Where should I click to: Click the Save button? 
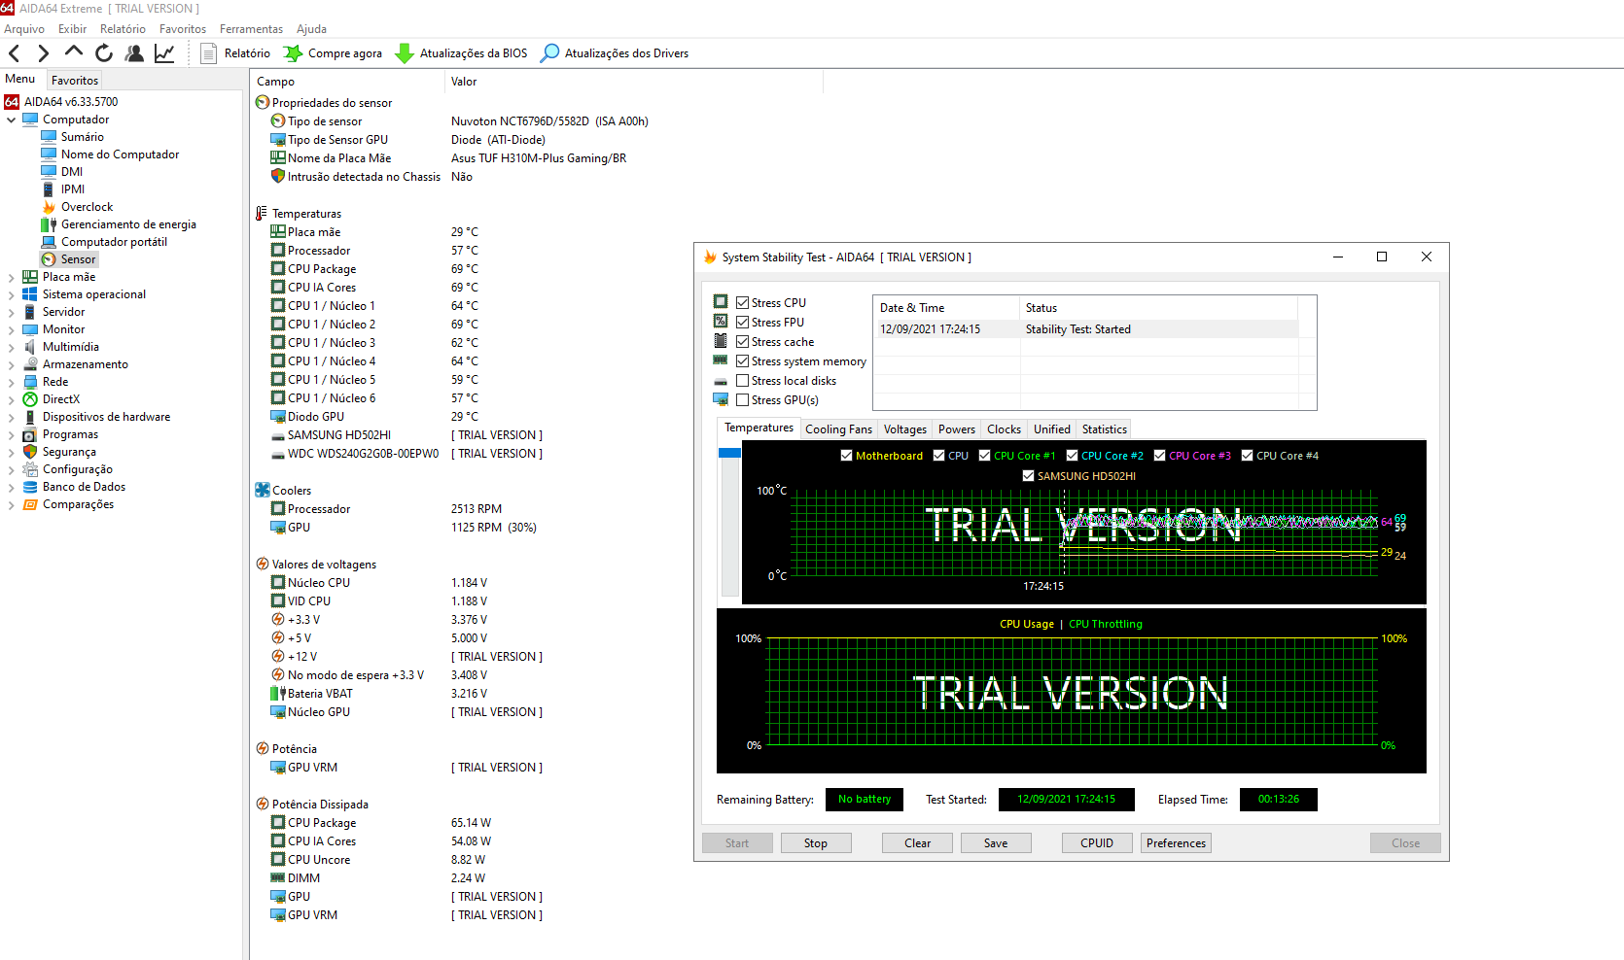tap(996, 843)
